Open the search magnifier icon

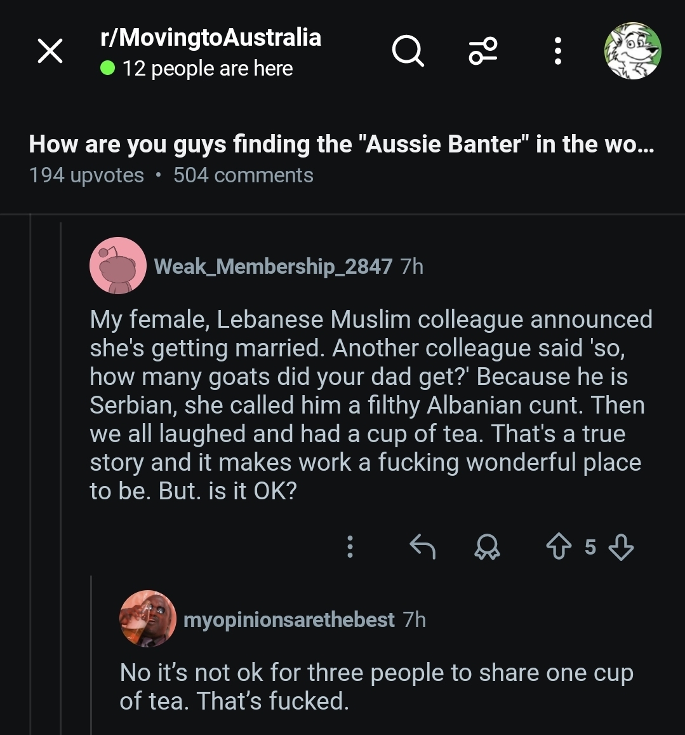[x=408, y=51]
